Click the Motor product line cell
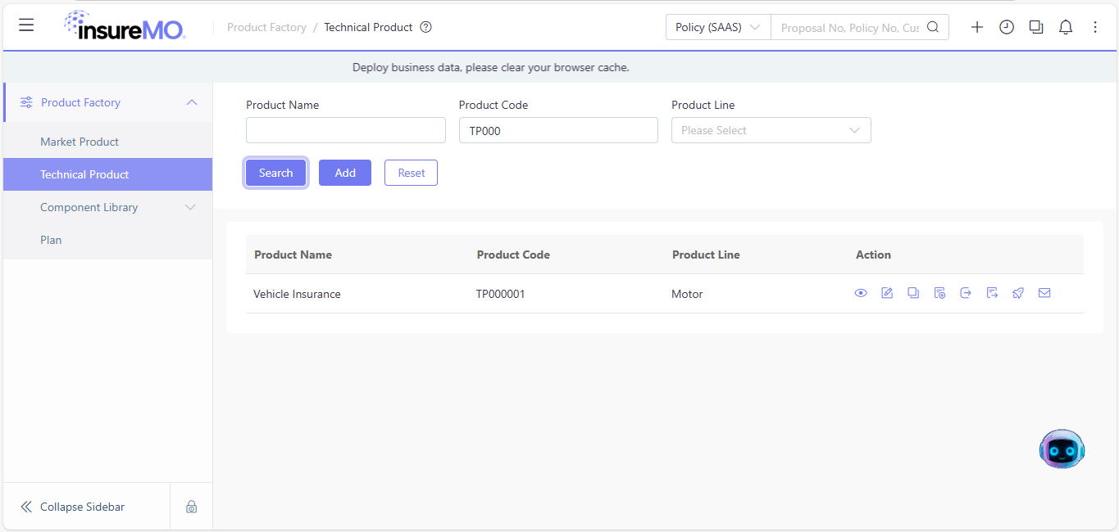The width and height of the screenshot is (1119, 532). click(x=687, y=294)
